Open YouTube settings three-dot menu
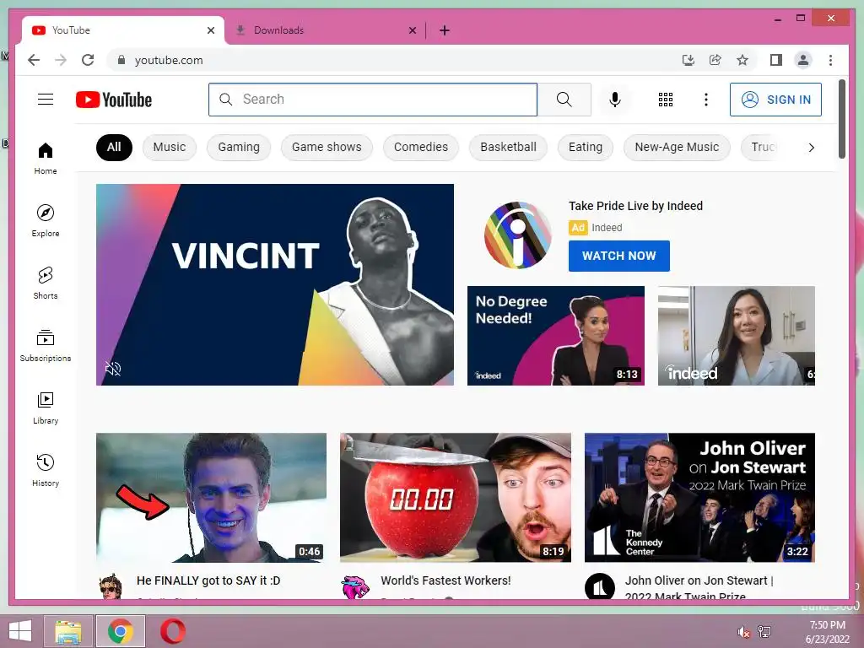 click(706, 100)
